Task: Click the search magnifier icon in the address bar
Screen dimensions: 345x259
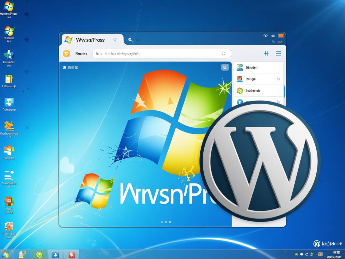Action: coord(224,53)
